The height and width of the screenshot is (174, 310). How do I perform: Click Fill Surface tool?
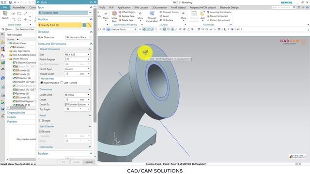[166, 20]
